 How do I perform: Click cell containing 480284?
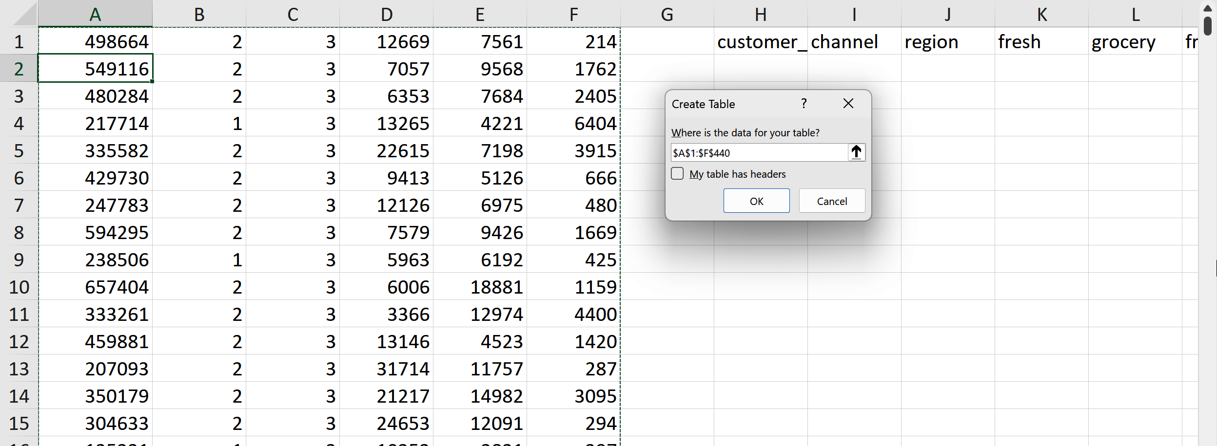pyautogui.click(x=96, y=96)
